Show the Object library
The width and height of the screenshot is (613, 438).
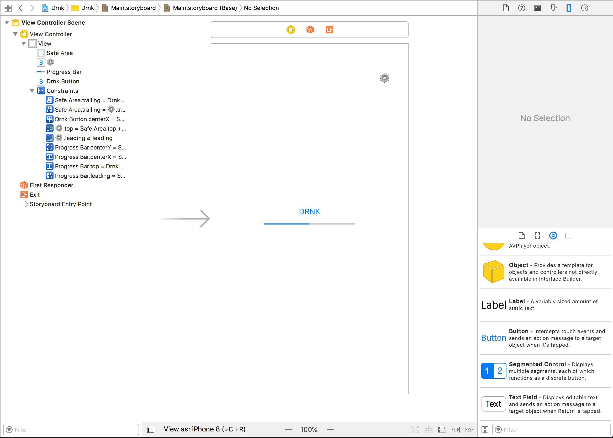pos(553,236)
